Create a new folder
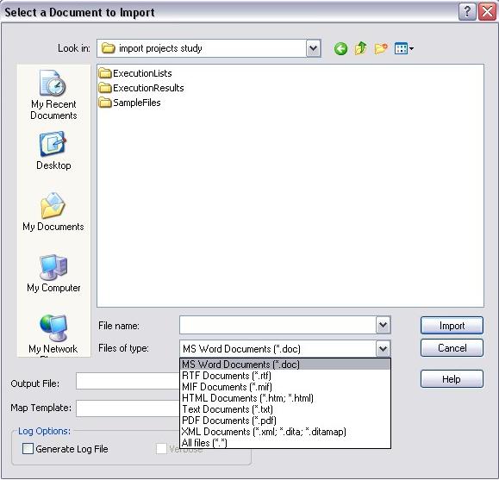 (x=381, y=48)
